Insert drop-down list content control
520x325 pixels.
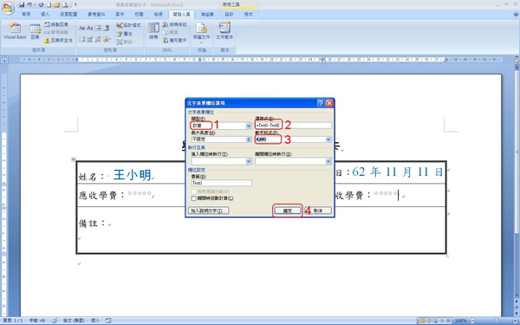click(82, 40)
